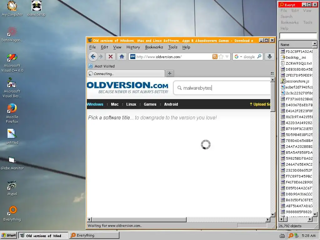This screenshot has height=240, width=320.
Task: Open the browser Edit menu
Action: tap(104, 47)
